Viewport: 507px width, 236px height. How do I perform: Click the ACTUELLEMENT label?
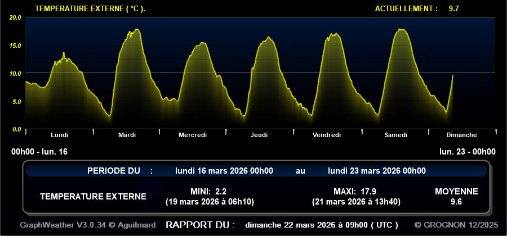tap(406, 8)
